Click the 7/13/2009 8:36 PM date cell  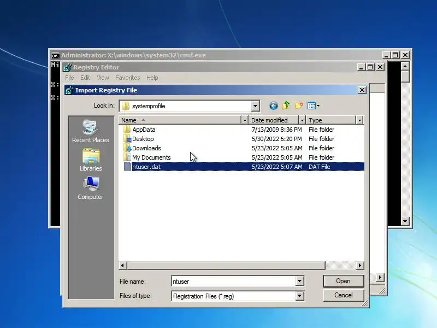coord(277,130)
